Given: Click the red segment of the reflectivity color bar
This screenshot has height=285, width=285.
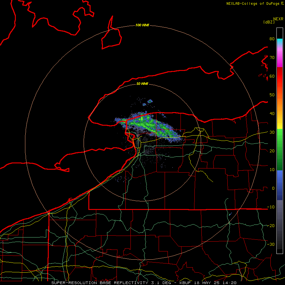Looking at the screenshot, I should [280, 76].
